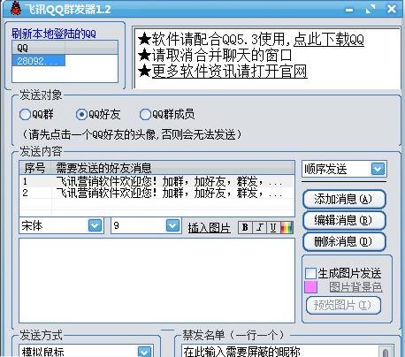Open the 模拟鼠标 send method dropdown
Viewport: 405px width, 357px height.
tap(145, 351)
